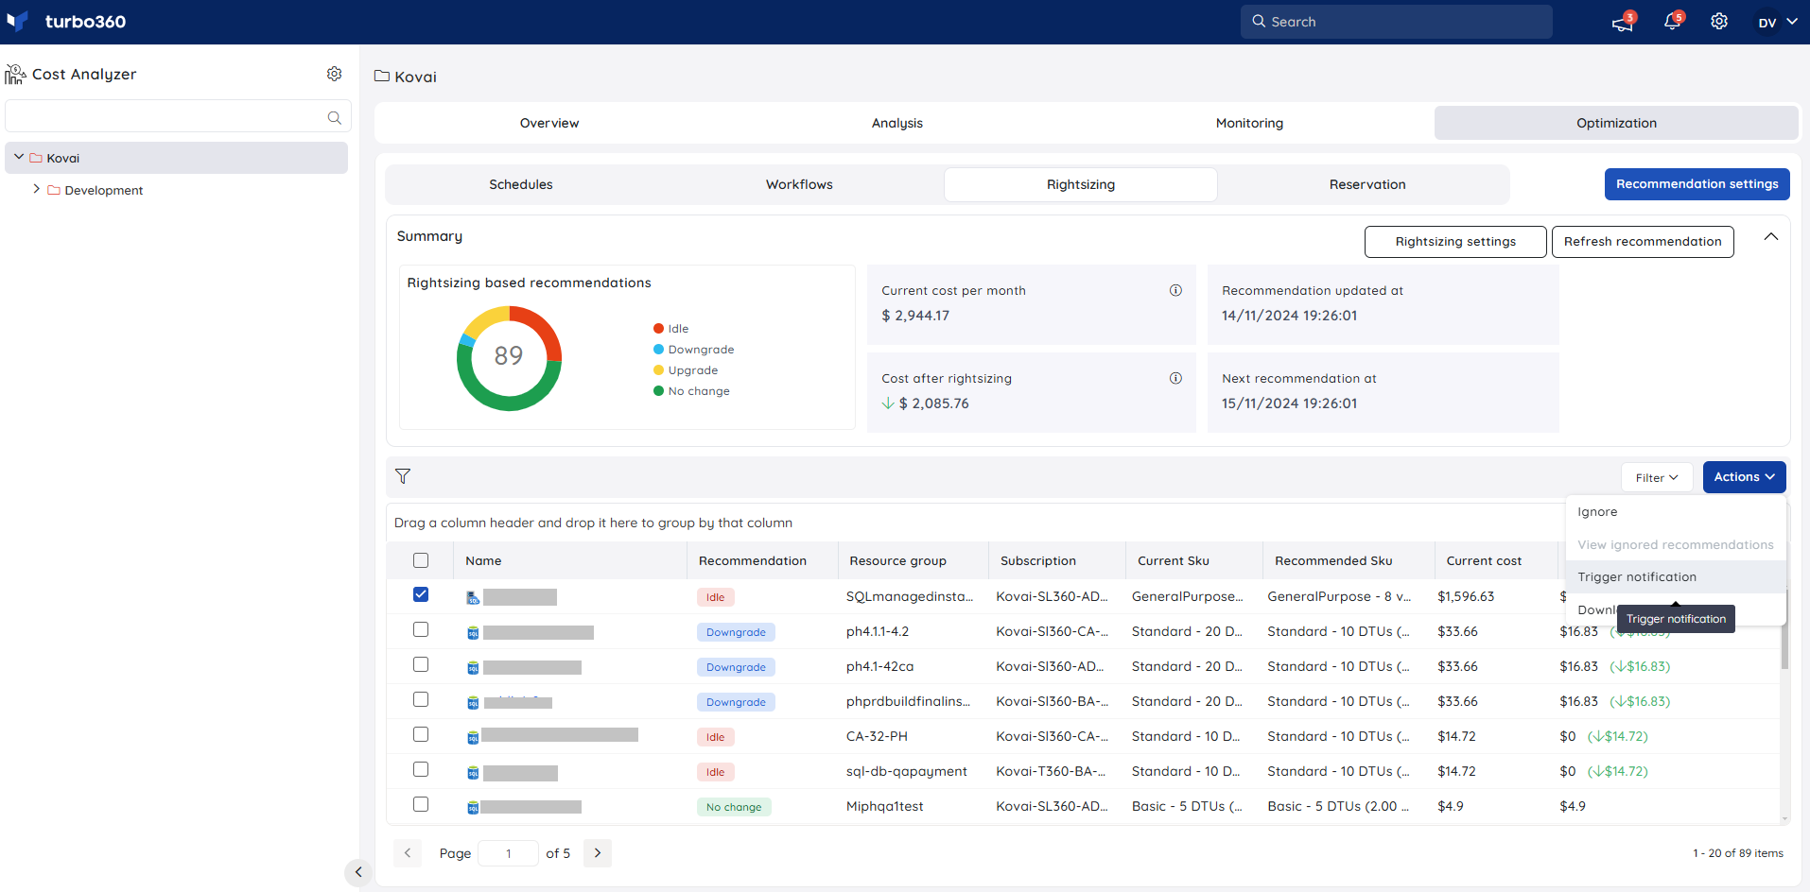The width and height of the screenshot is (1810, 892).
Task: Open the Schedules sub-tab
Action: coord(521,184)
